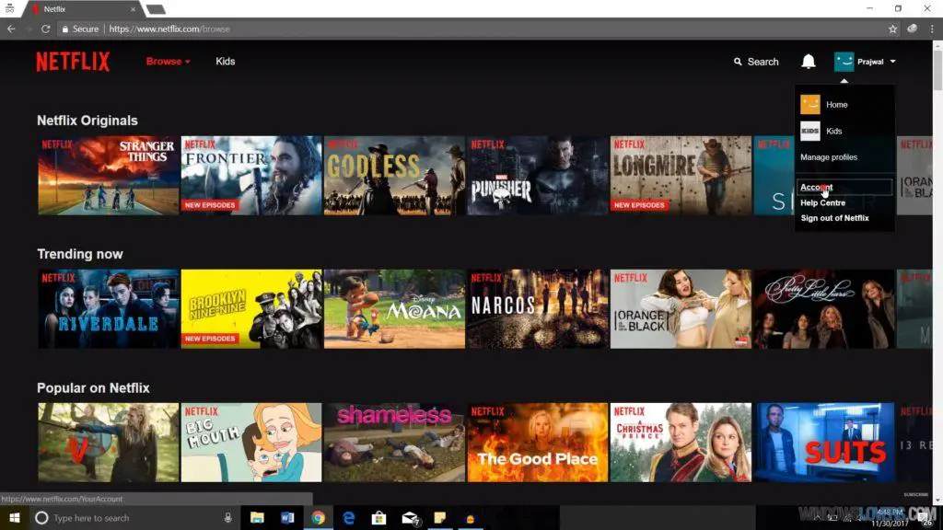This screenshot has height=530, width=943.
Task: Open Sticky Notes from taskbar
Action: [440, 517]
